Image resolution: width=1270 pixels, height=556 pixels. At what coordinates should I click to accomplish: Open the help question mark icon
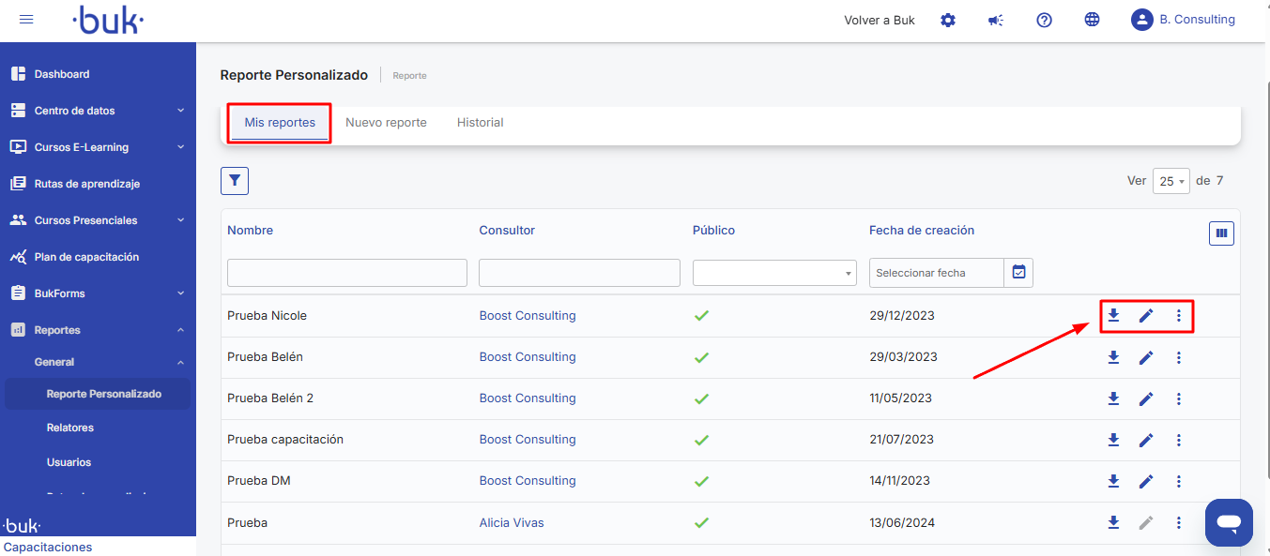[1044, 20]
